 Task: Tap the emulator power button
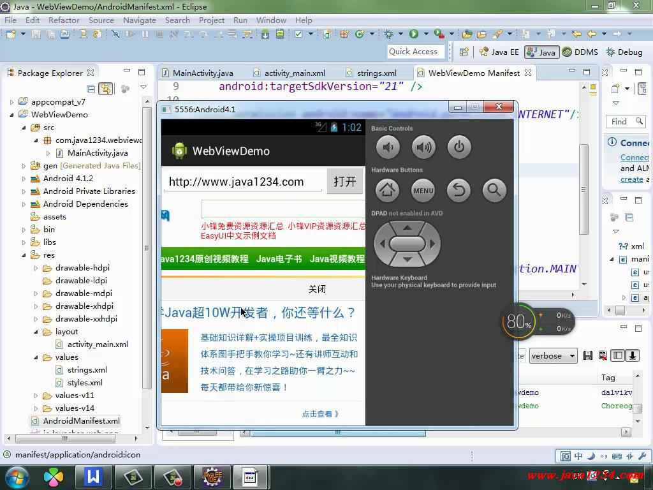(x=459, y=147)
